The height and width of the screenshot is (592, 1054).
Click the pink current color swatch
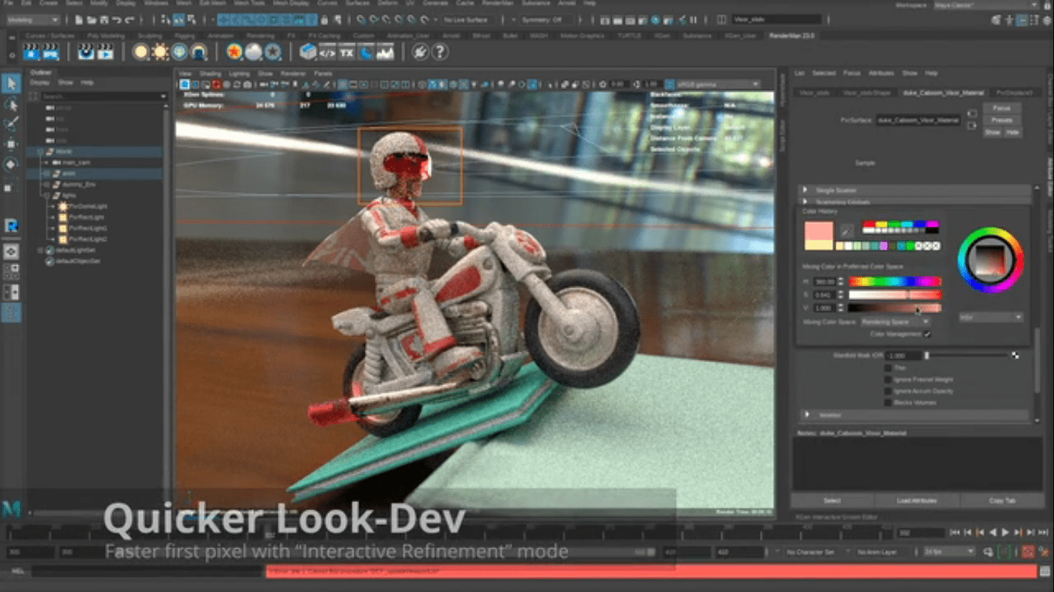(x=819, y=230)
